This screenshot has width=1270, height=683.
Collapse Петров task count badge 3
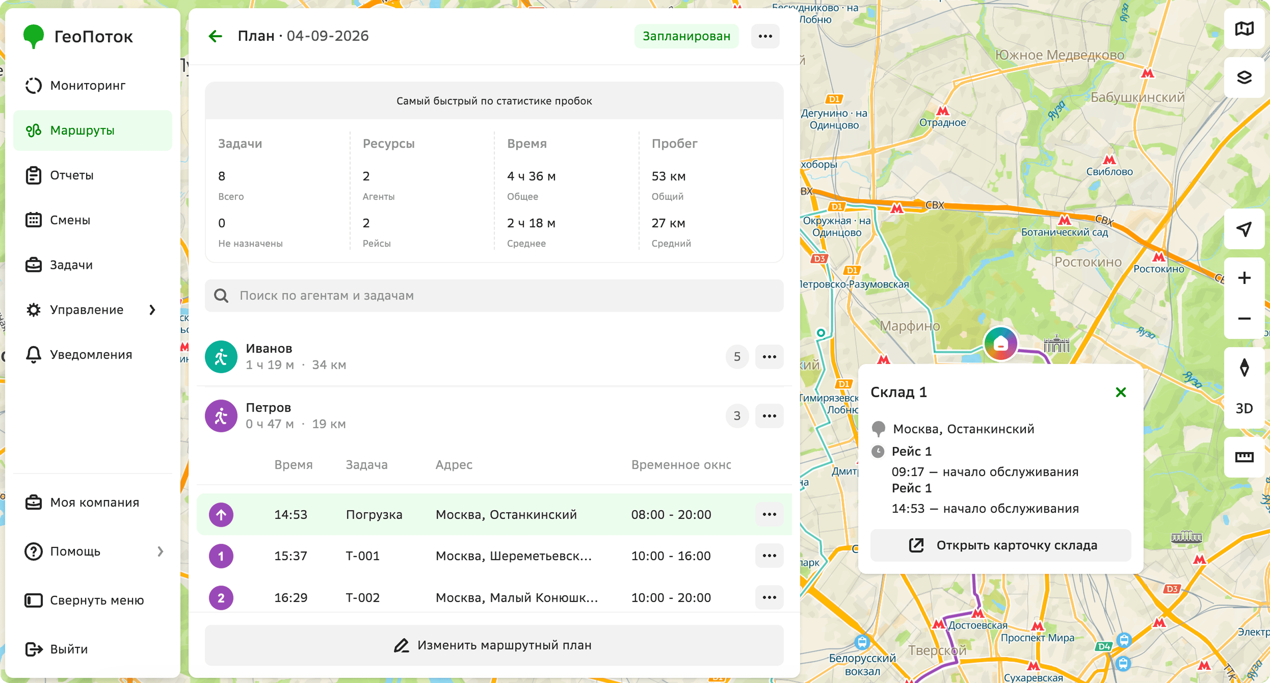737,416
